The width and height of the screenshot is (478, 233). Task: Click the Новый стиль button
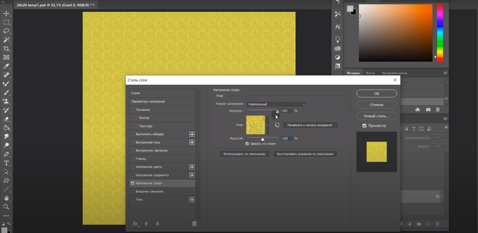[x=376, y=116]
